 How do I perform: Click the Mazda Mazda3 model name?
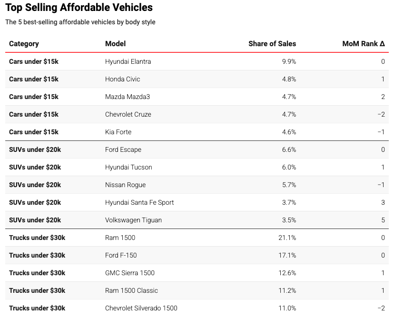click(128, 97)
